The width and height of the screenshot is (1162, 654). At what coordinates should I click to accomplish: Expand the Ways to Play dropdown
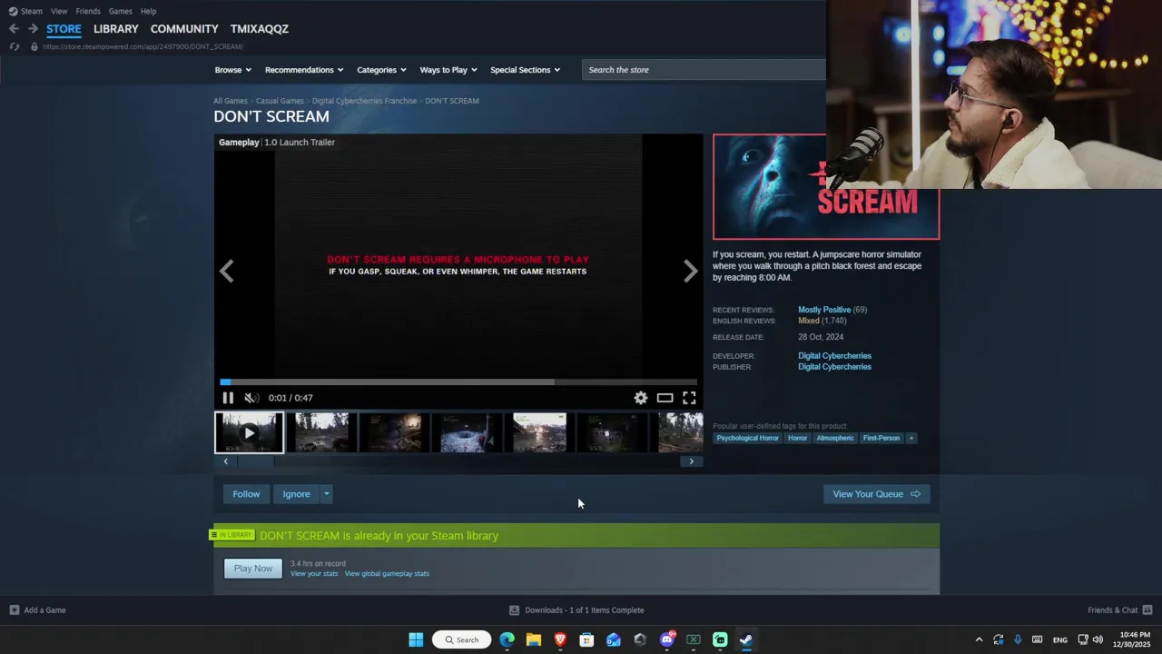448,70
